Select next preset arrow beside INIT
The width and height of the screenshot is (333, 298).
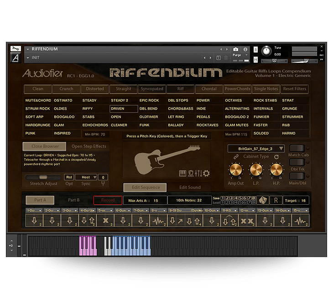[x=210, y=58]
